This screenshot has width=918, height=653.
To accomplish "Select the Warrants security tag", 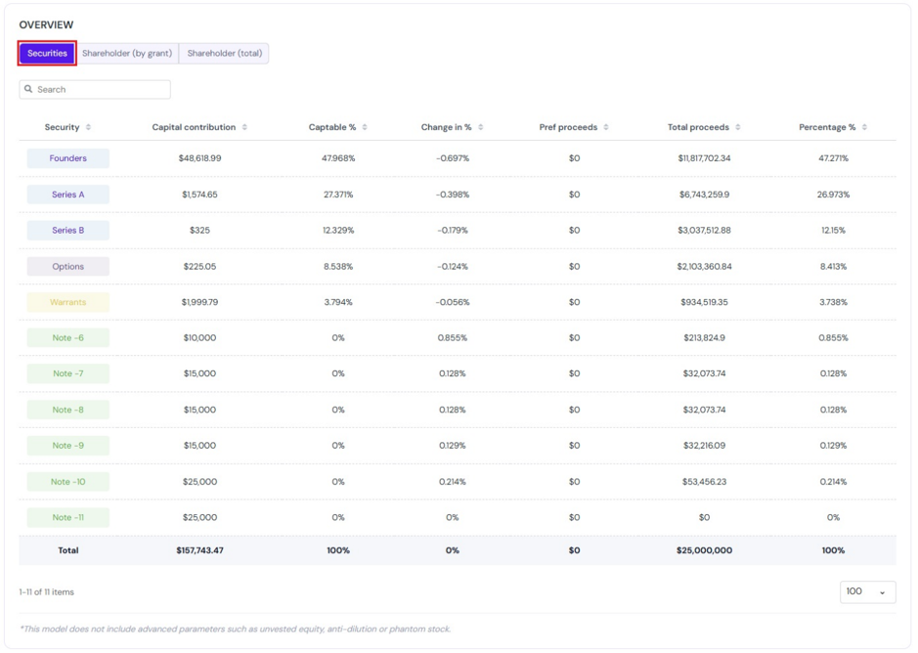I will pos(67,302).
